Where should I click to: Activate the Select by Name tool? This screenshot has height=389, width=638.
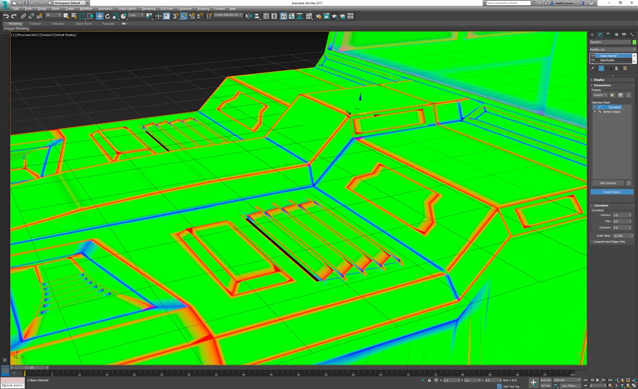[74, 16]
